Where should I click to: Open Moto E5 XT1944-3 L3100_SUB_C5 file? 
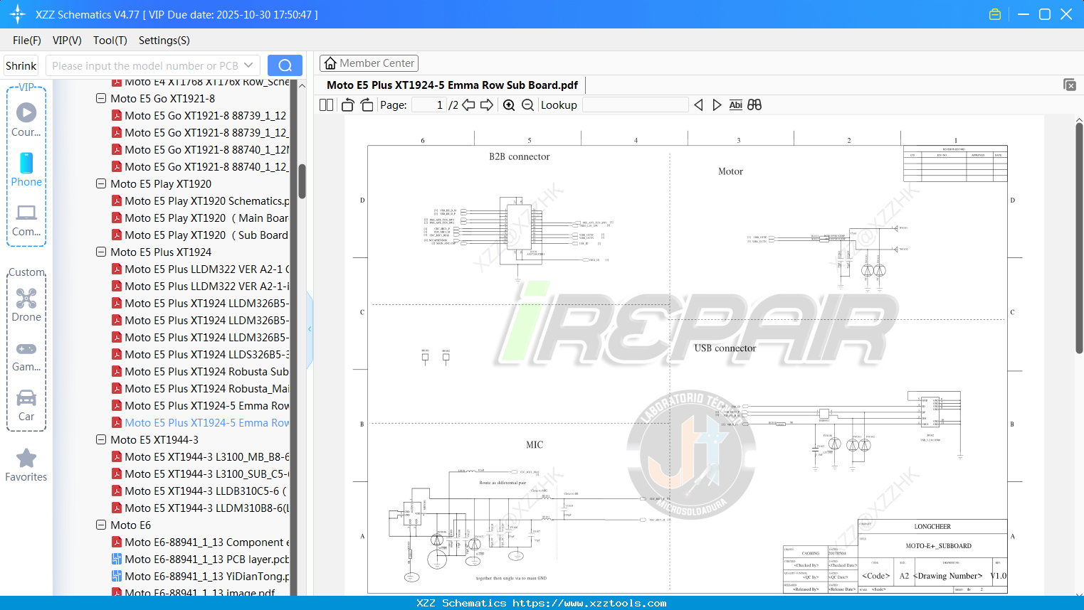pyautogui.click(x=200, y=473)
